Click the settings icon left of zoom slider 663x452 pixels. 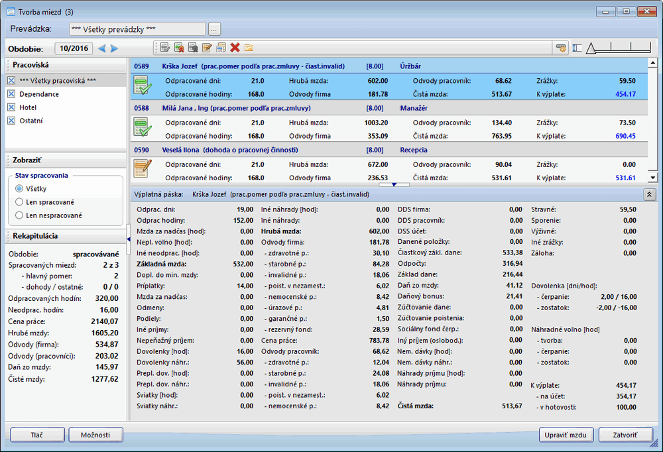[x=561, y=48]
